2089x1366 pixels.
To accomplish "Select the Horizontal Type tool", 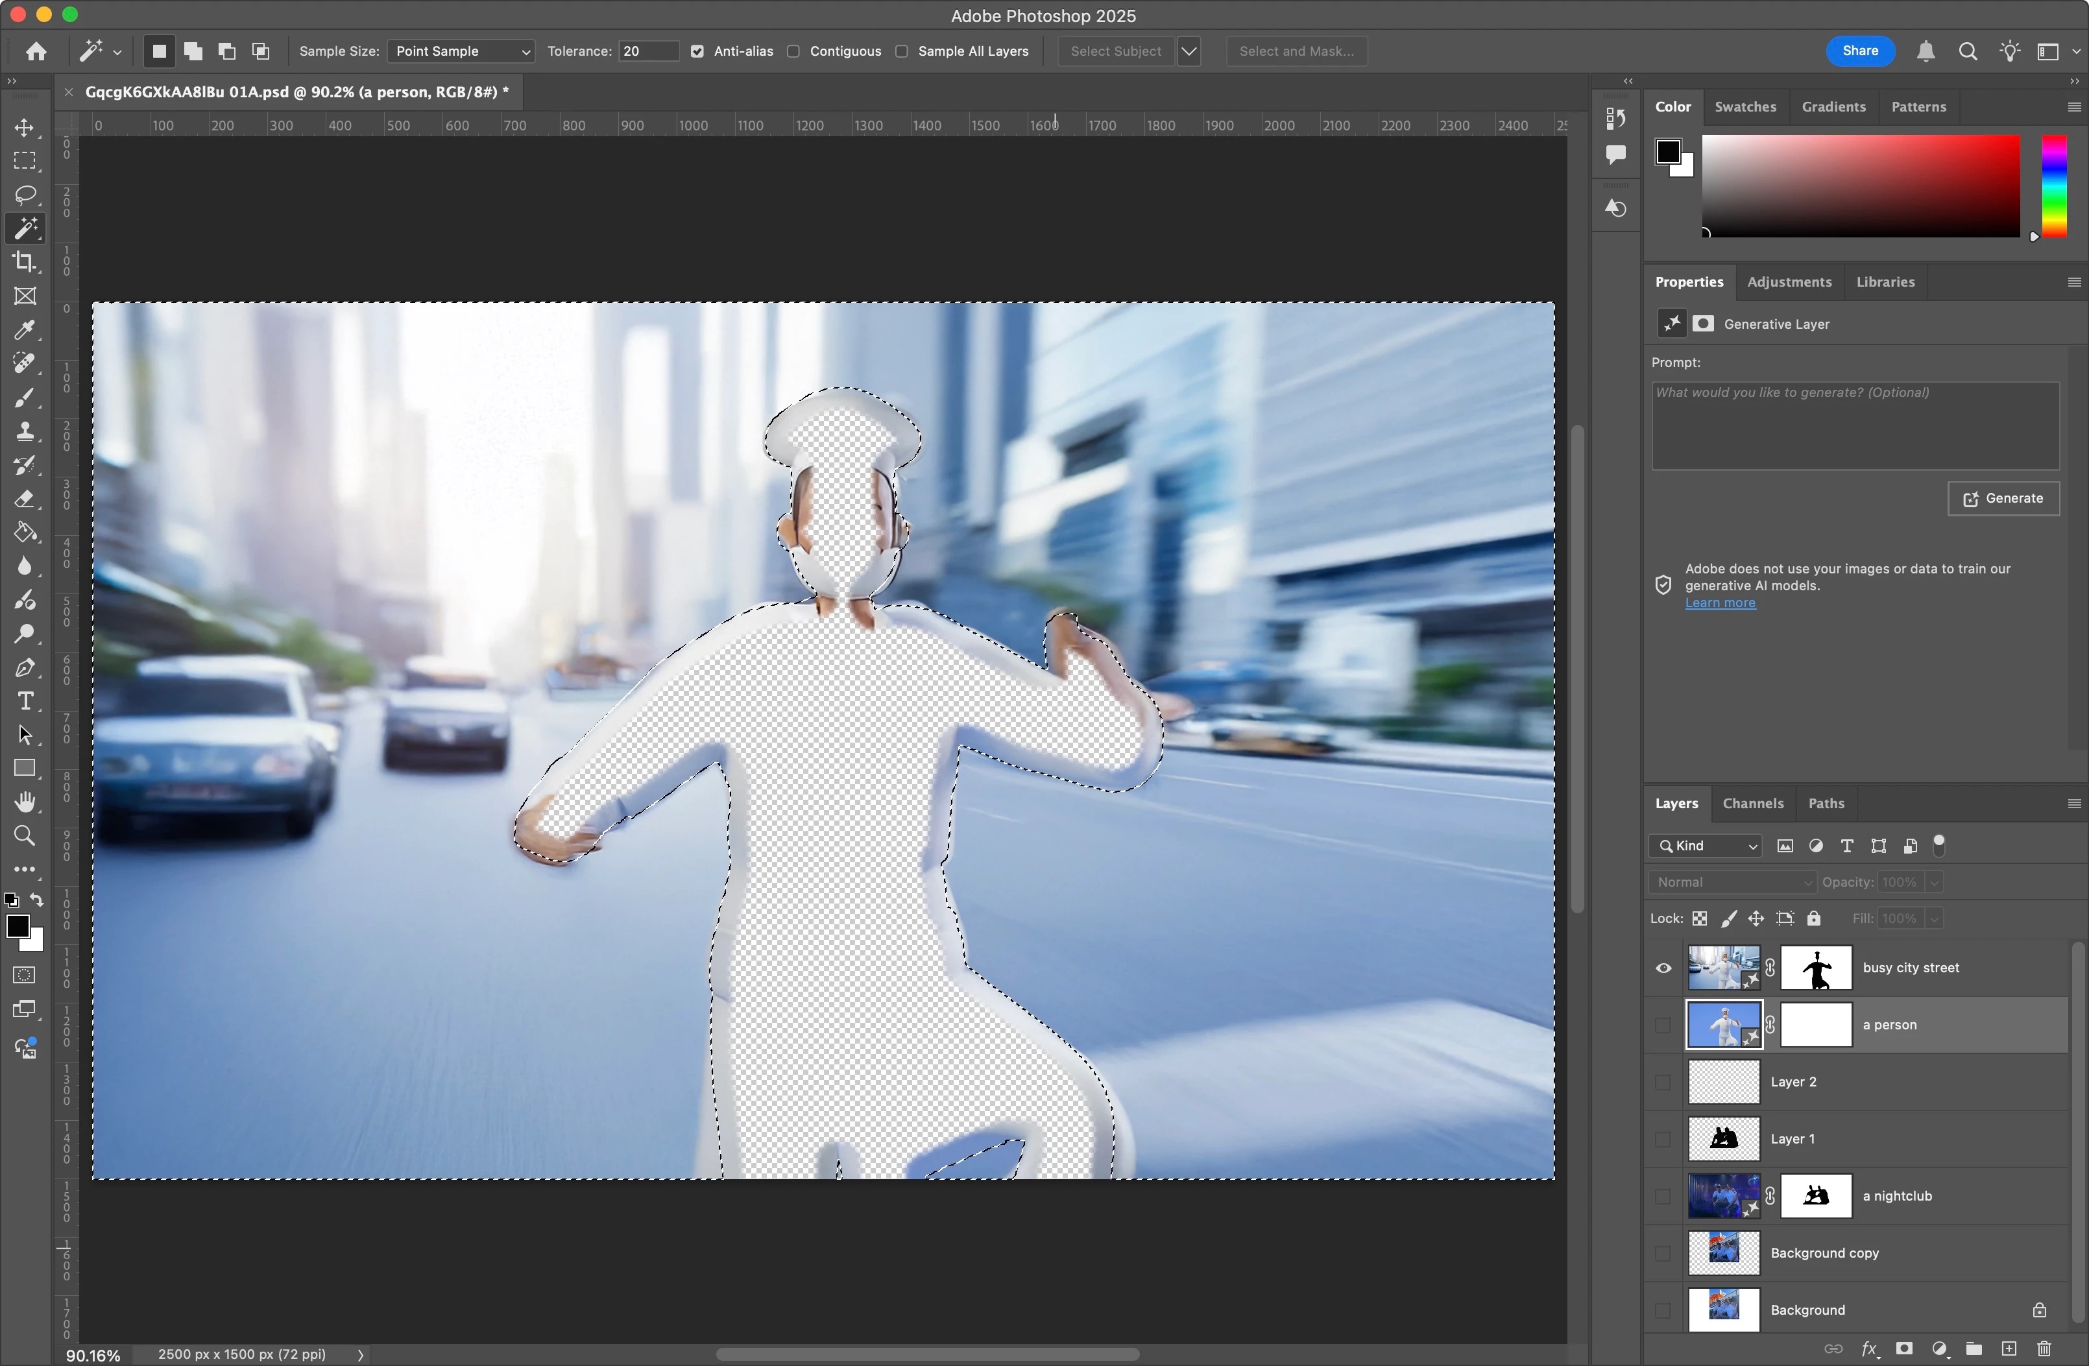I will click(25, 701).
